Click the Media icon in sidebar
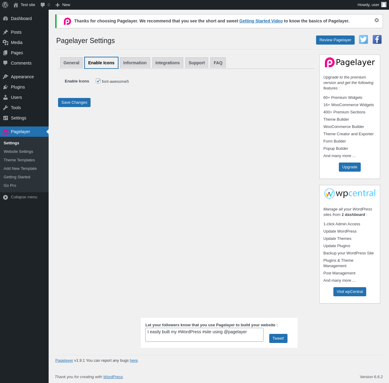Viewport: 389px width, 383px height. [5, 42]
